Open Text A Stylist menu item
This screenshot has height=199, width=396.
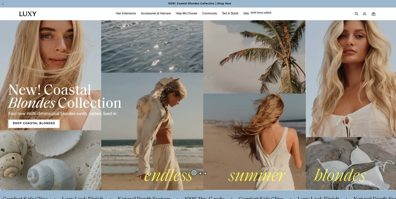[x=230, y=14]
